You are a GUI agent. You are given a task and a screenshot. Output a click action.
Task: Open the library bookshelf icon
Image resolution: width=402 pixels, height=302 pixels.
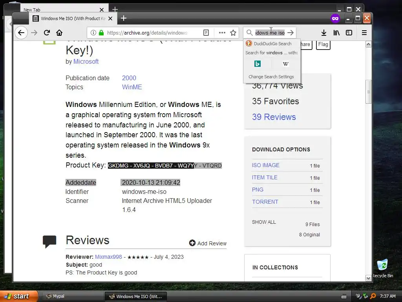[336, 33]
